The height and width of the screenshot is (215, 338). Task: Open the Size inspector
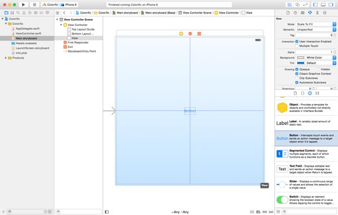point(317,13)
